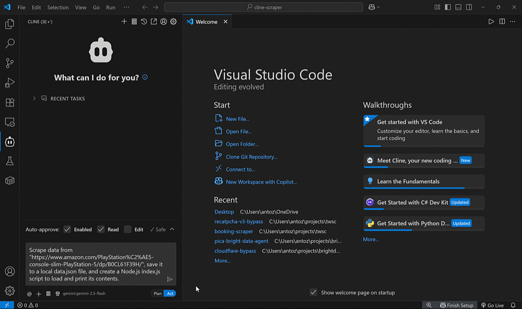
Task: Open the File menu
Action: 21,7
